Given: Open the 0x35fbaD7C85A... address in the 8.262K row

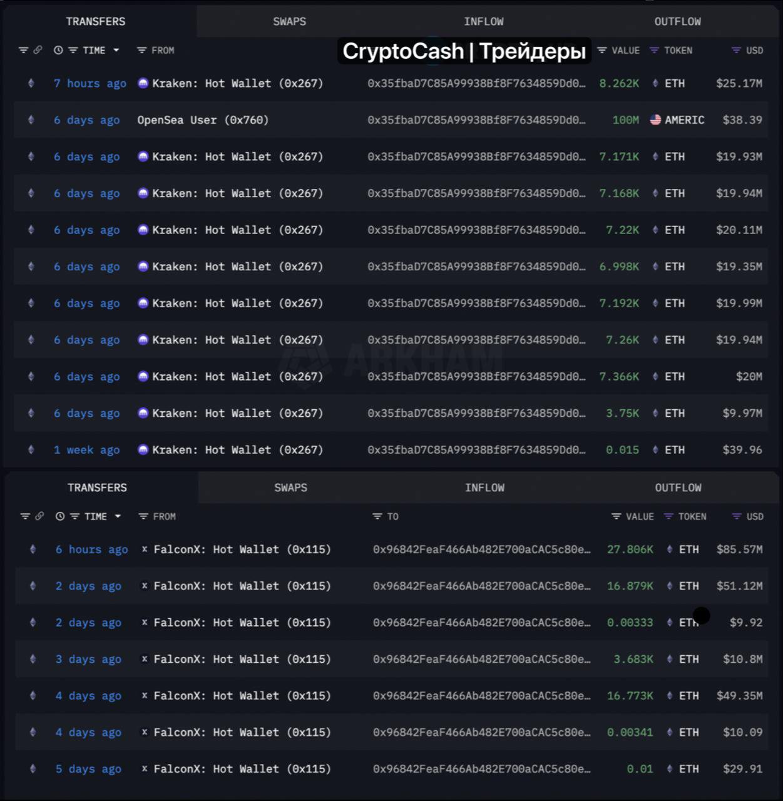Looking at the screenshot, I should 477,83.
